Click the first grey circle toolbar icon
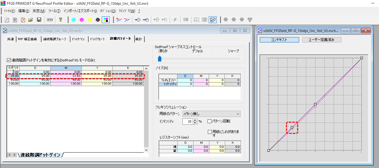Viewport: 379px width, 168px height. (226, 20)
